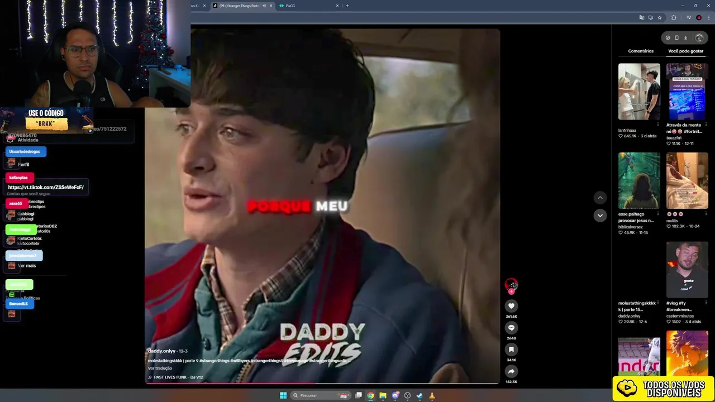The image size is (715, 402).
Task: Close the Stranger Things browser tab
Action: [x=271, y=6]
